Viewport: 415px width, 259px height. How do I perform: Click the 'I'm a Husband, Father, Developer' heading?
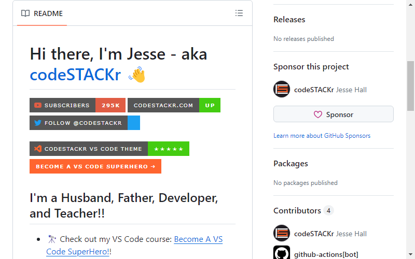click(124, 206)
